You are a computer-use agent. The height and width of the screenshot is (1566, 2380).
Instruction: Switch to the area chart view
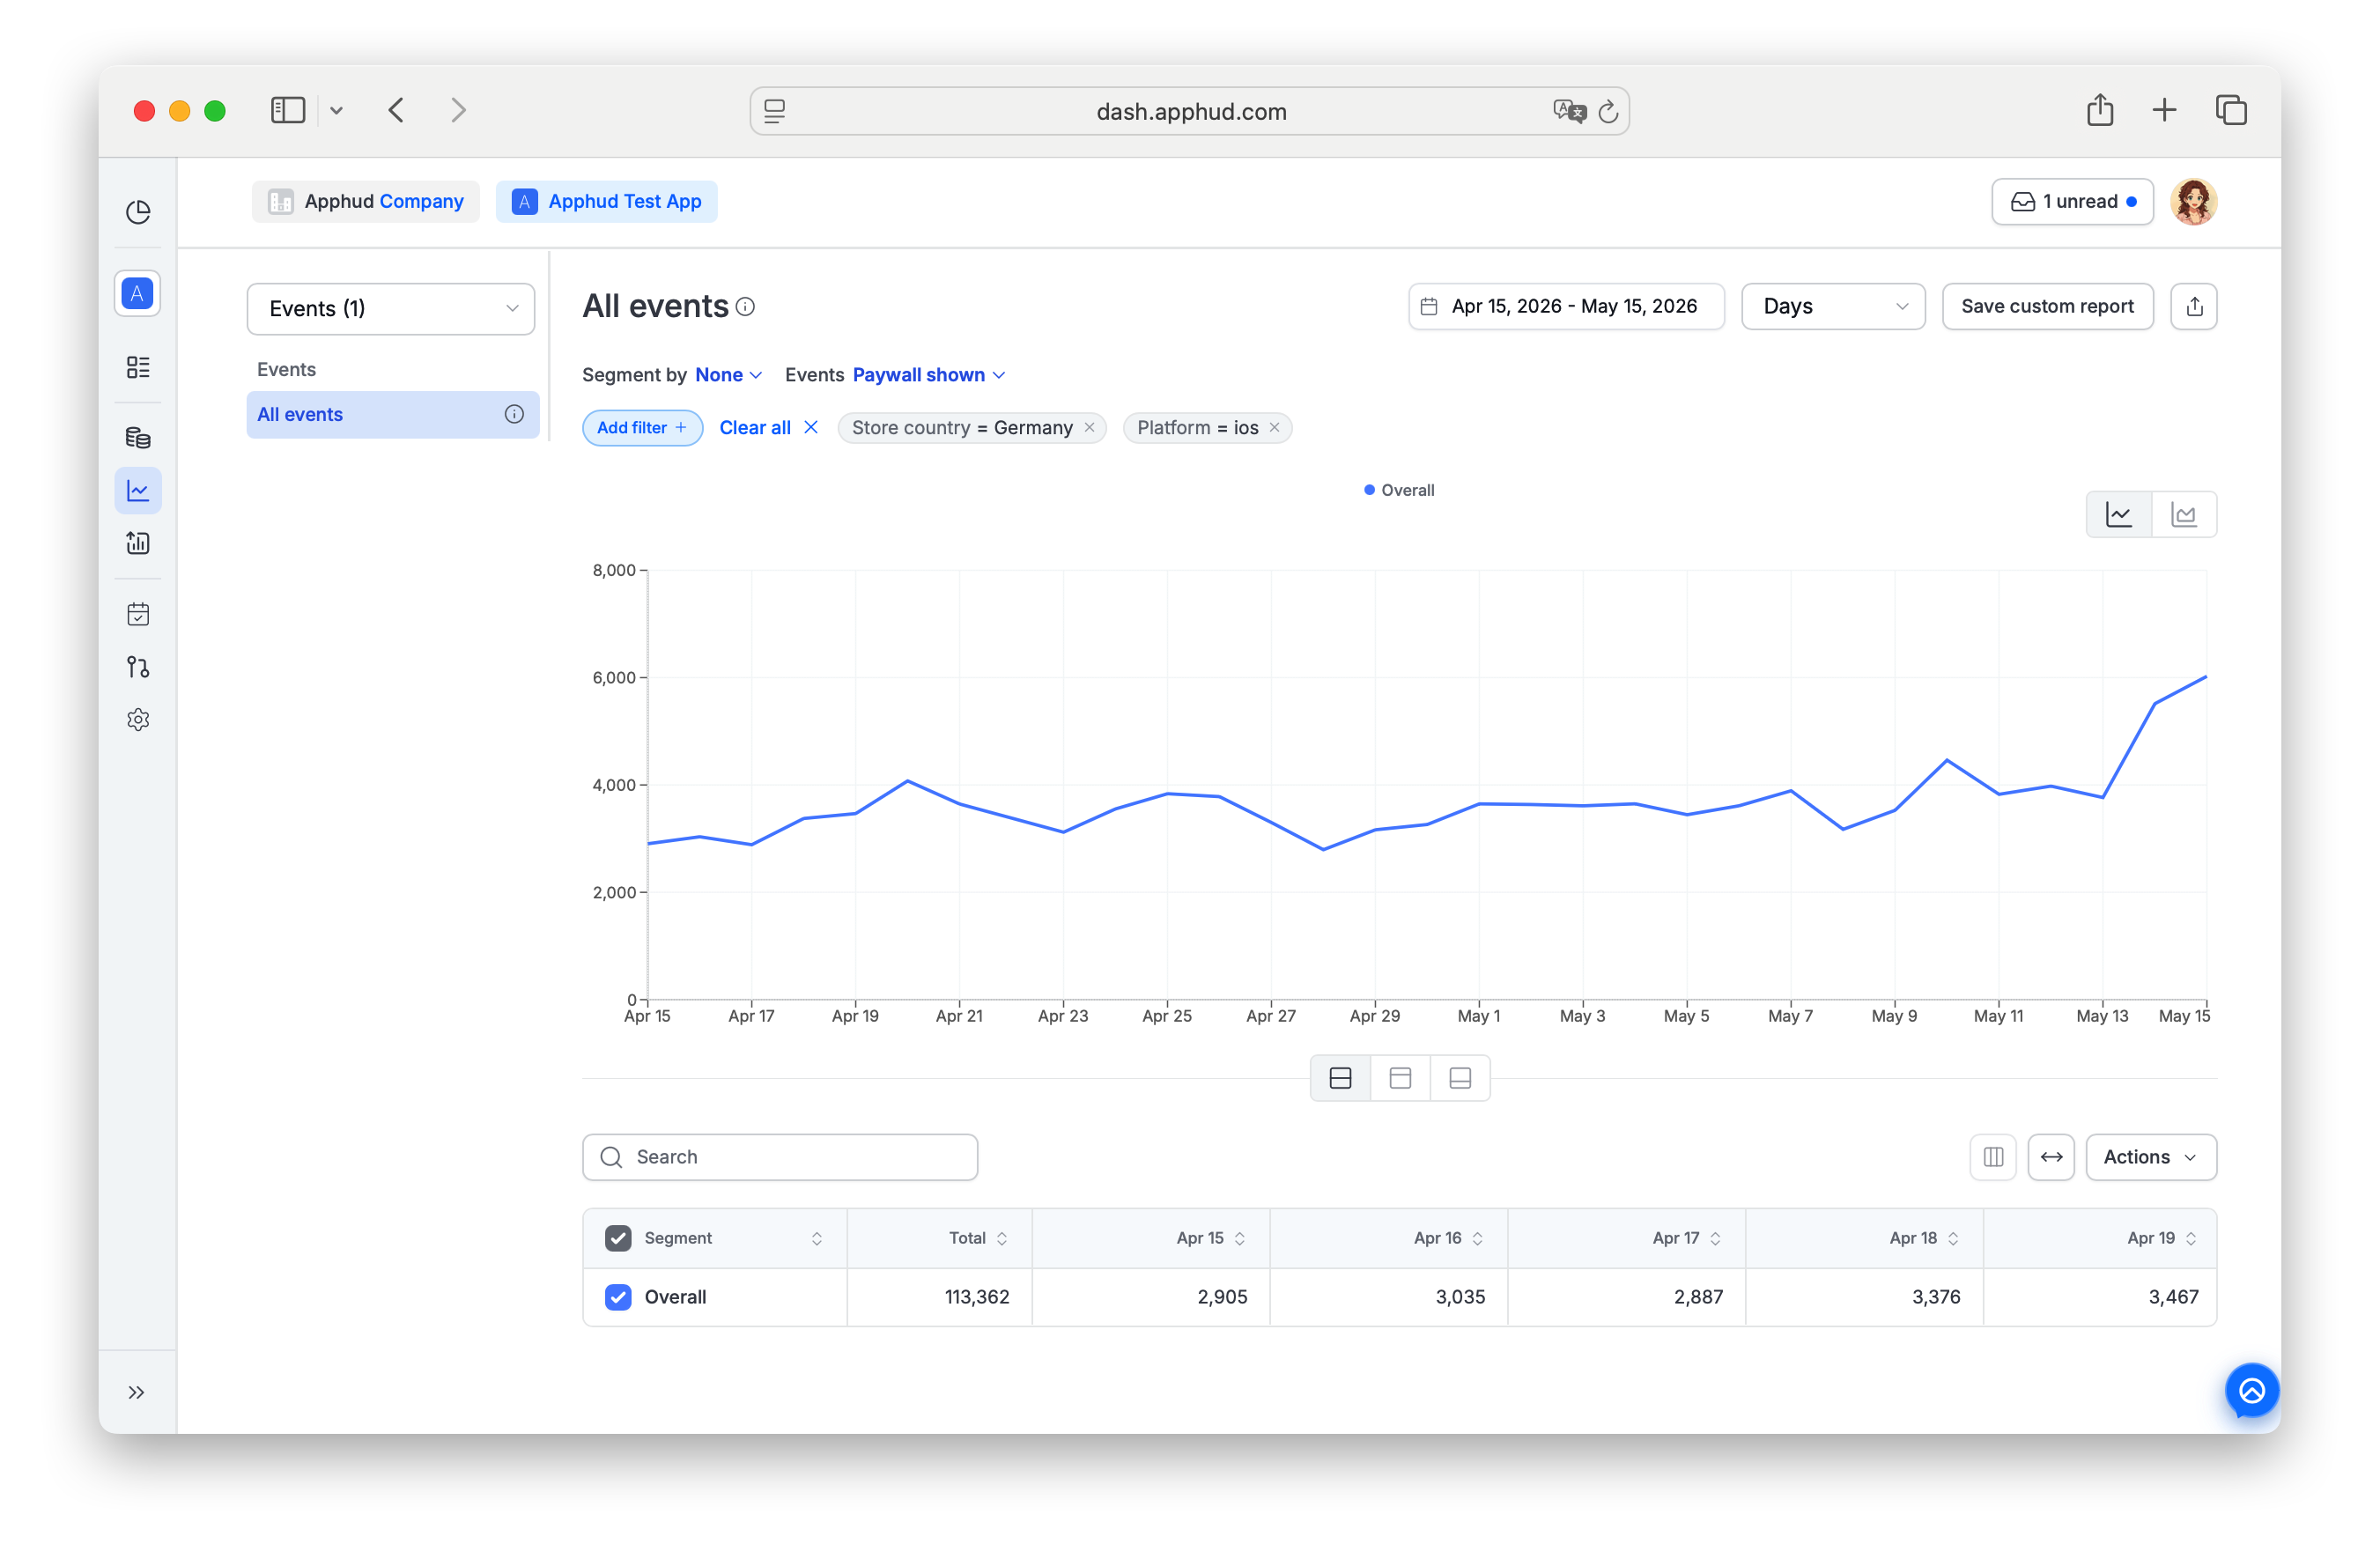coord(2183,515)
